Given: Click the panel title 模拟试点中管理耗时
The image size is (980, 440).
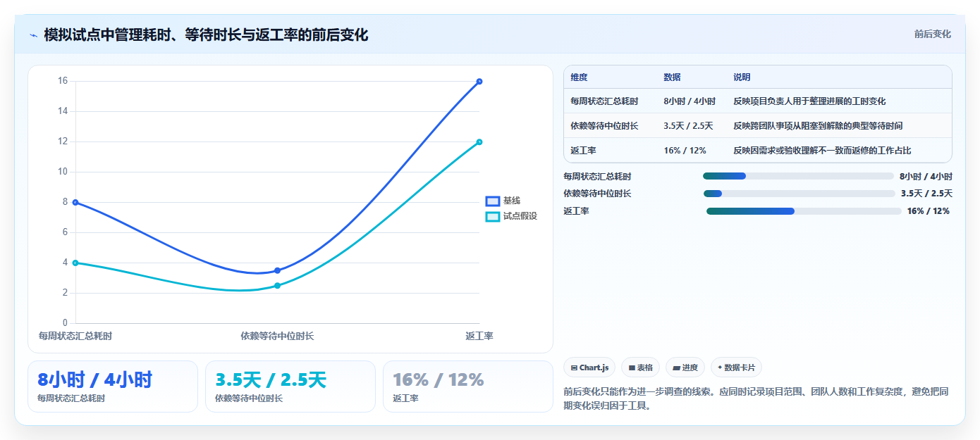Looking at the screenshot, I should point(206,34).
